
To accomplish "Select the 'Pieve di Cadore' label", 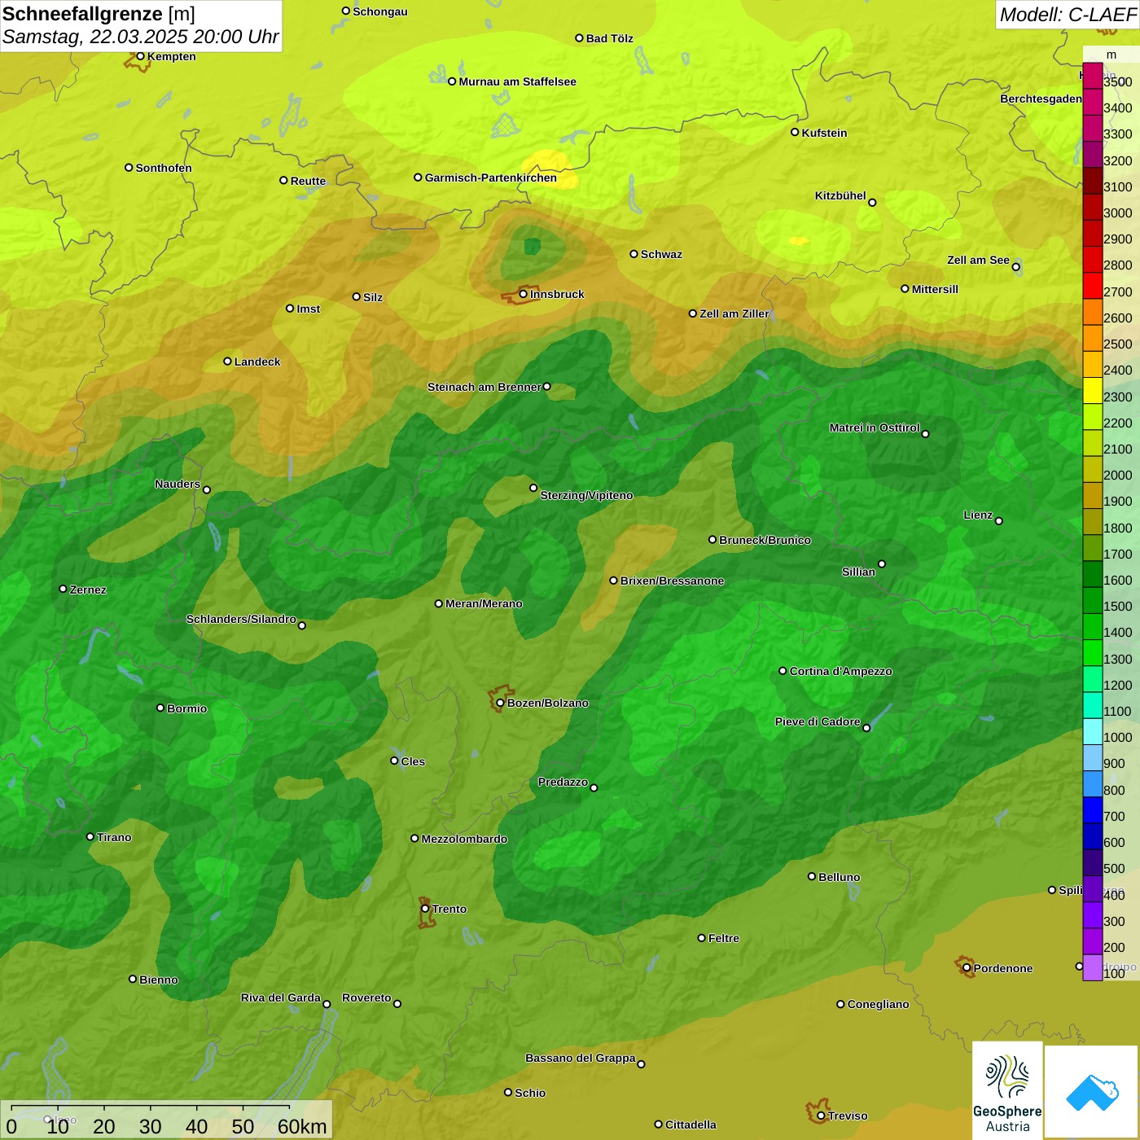I will 818,721.
